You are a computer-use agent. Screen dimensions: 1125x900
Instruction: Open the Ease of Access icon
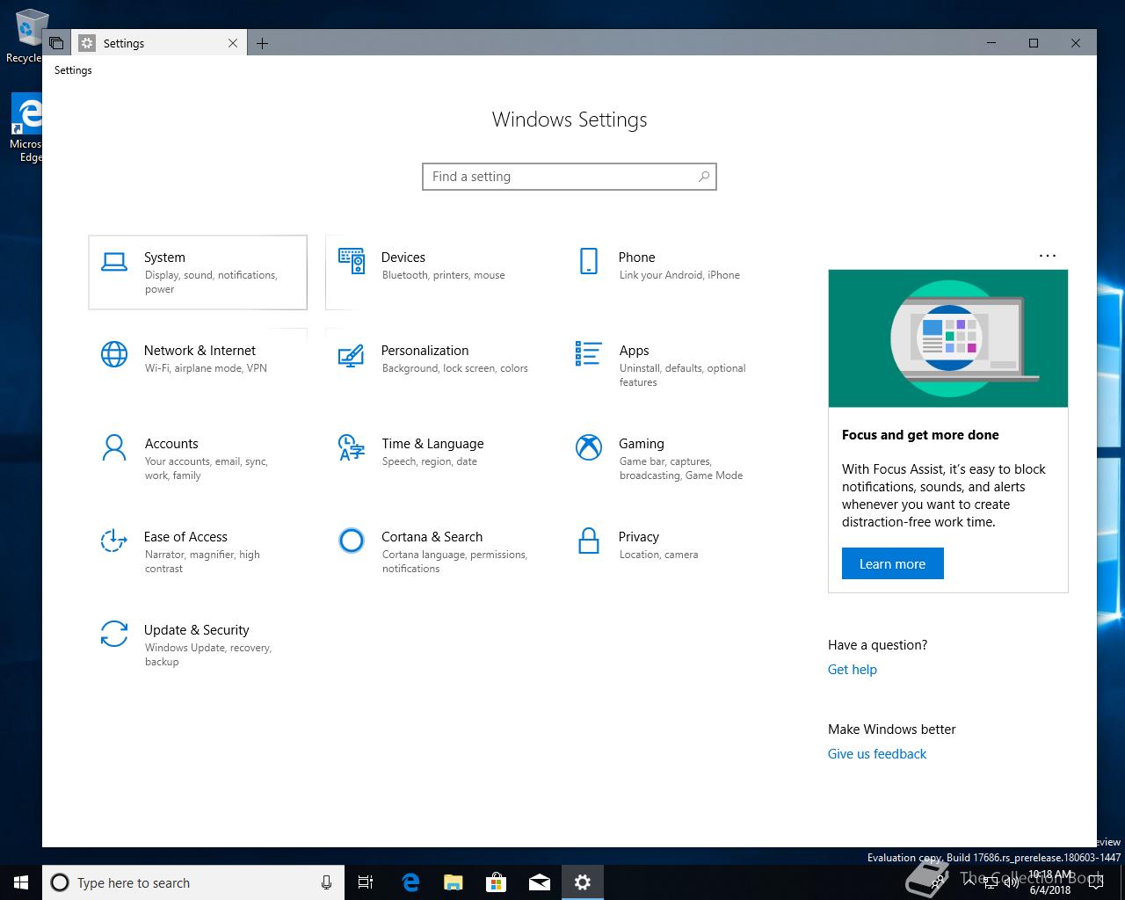114,541
